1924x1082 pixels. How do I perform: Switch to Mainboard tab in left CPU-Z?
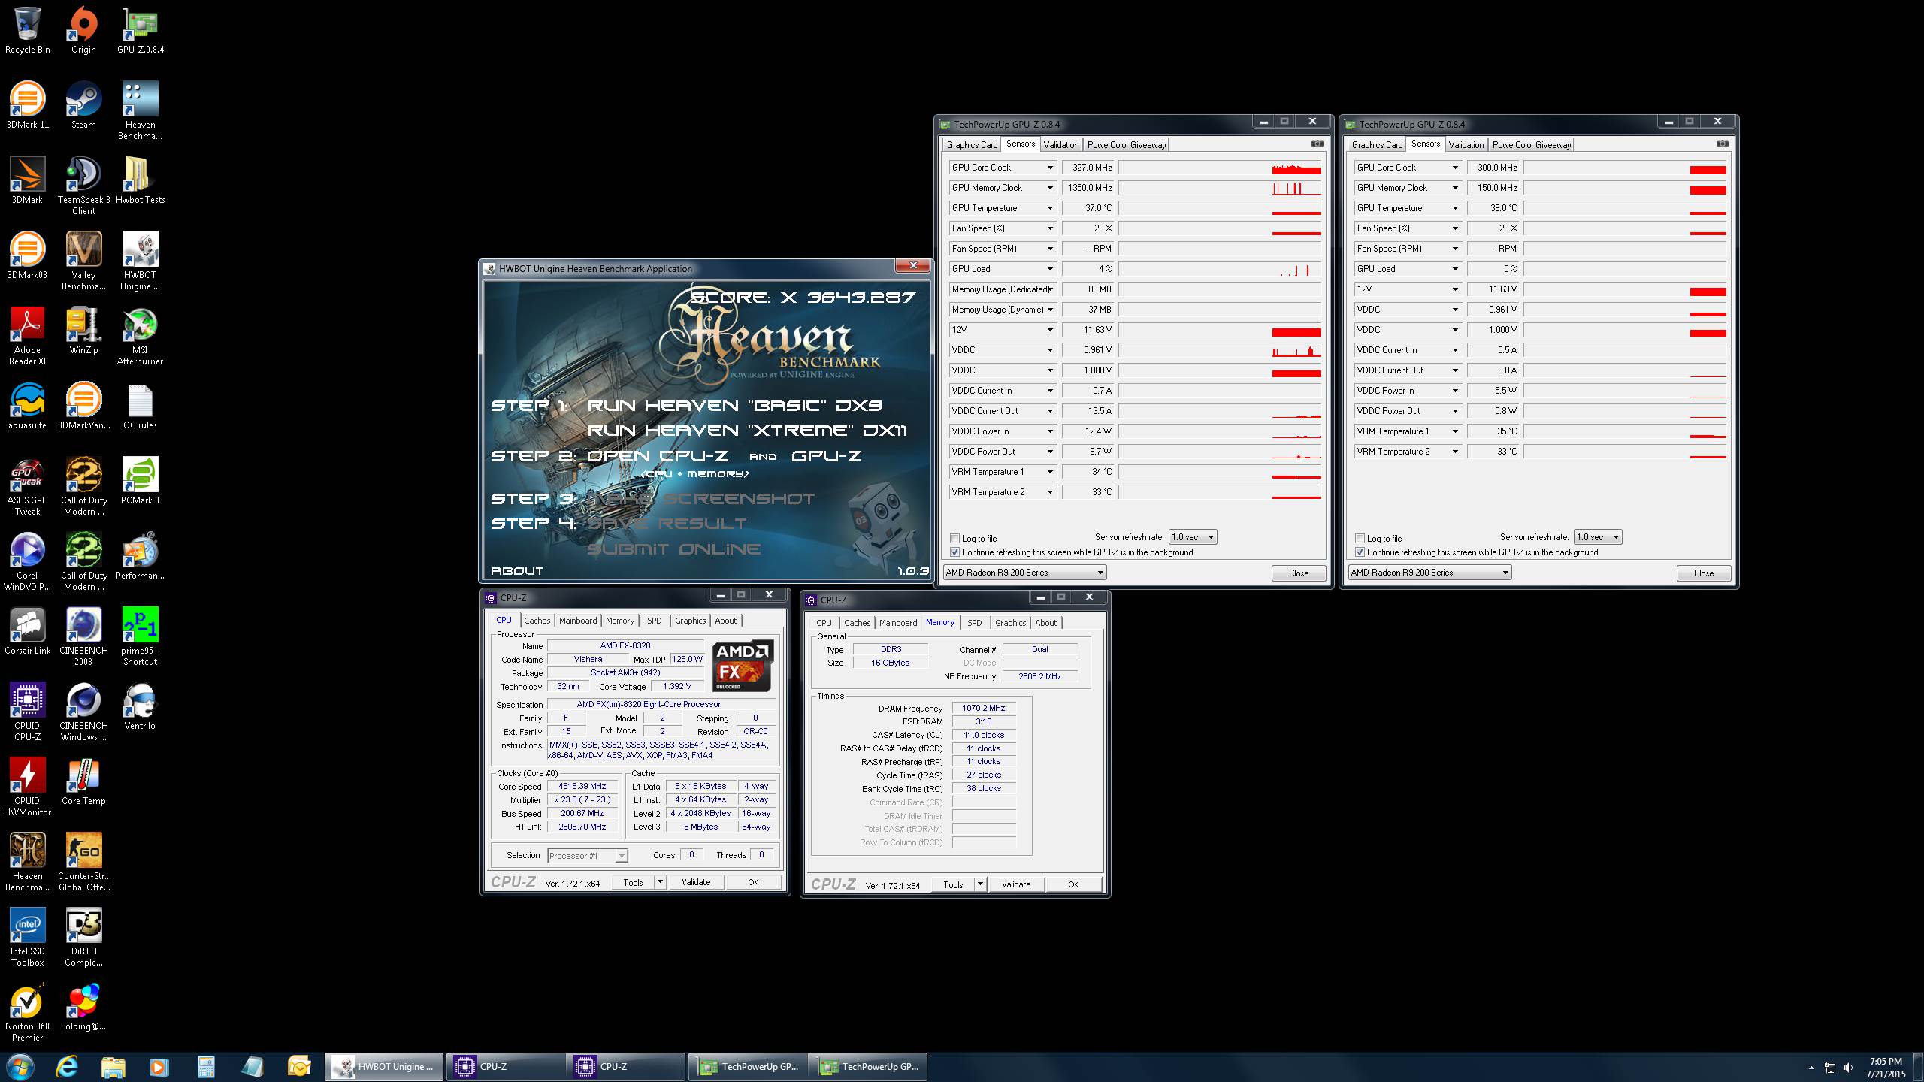click(x=578, y=621)
